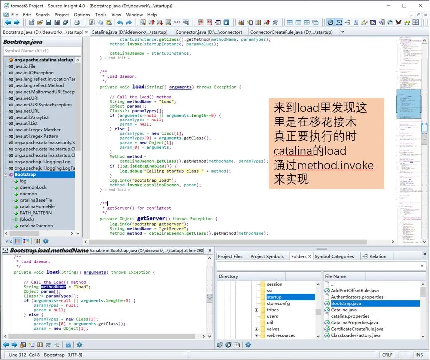Click the lock icon in Context window toolbar
The height and width of the screenshot is (360, 430).
click(68, 345)
